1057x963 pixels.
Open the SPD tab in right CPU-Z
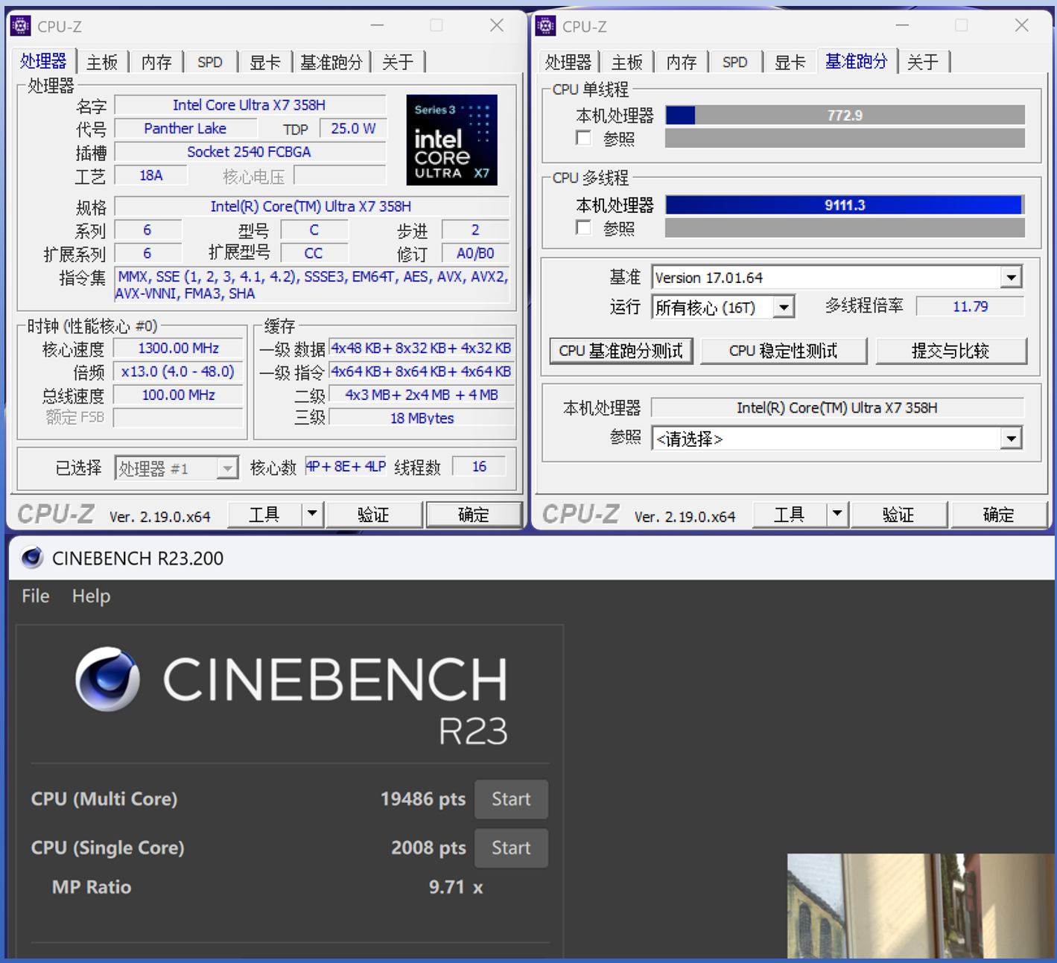(x=734, y=63)
